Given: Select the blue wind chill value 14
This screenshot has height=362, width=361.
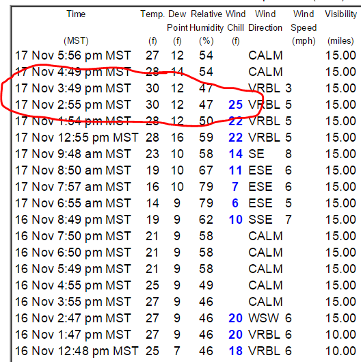Looking at the screenshot, I should 235,154.
